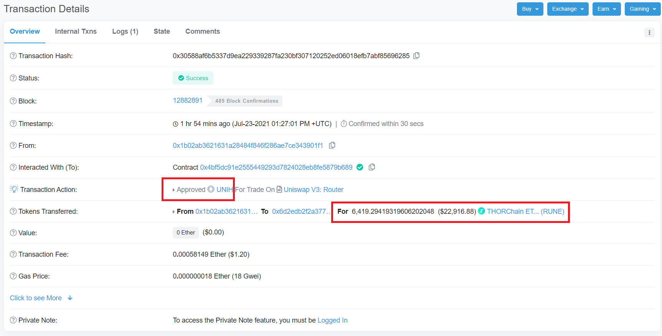Click the help icon beside Private Note

point(13,320)
